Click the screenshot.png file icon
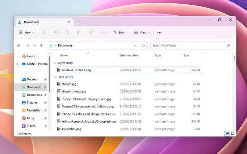Viewport: 247px width, 154px height. (58, 129)
